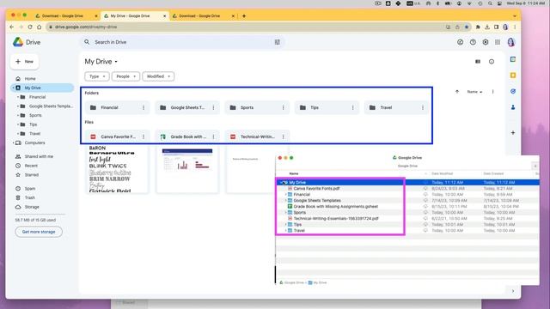550x309 pixels.
Task: Open the Name sort dropdown
Action: click(x=474, y=92)
